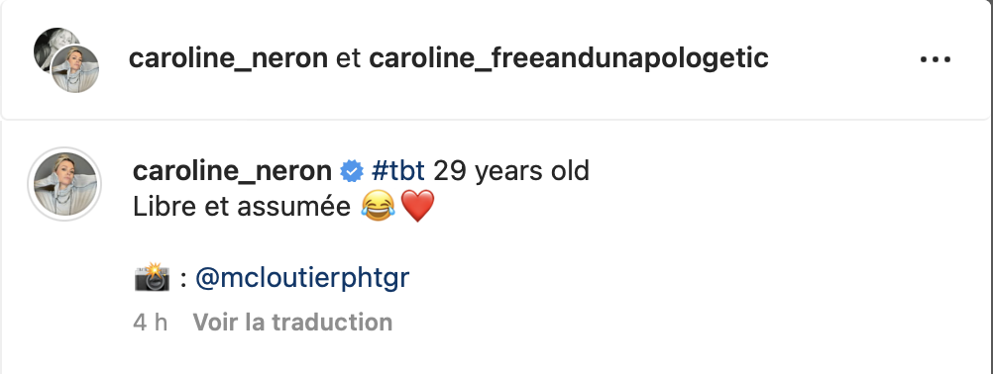The height and width of the screenshot is (374, 993).
Task: Open the round caroline_neron avatar beside the caption
Action: point(64,184)
